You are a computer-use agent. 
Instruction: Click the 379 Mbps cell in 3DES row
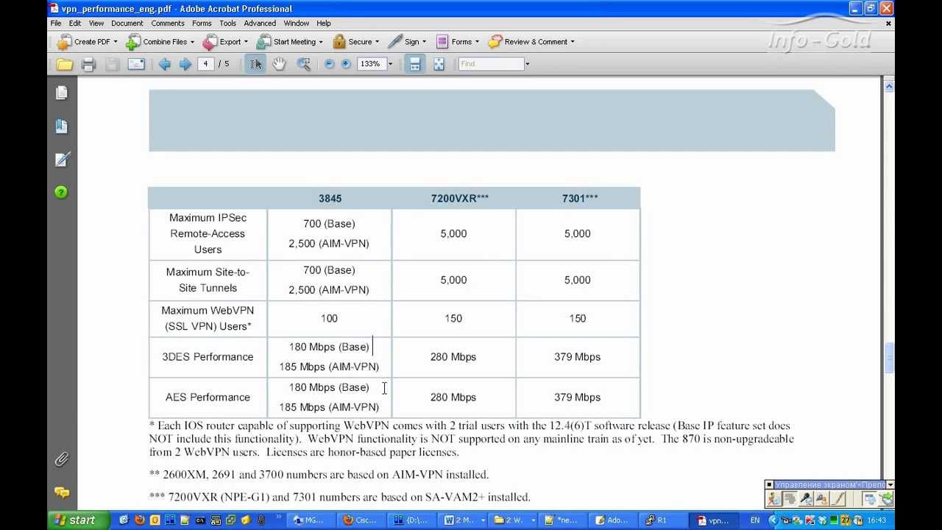click(578, 357)
